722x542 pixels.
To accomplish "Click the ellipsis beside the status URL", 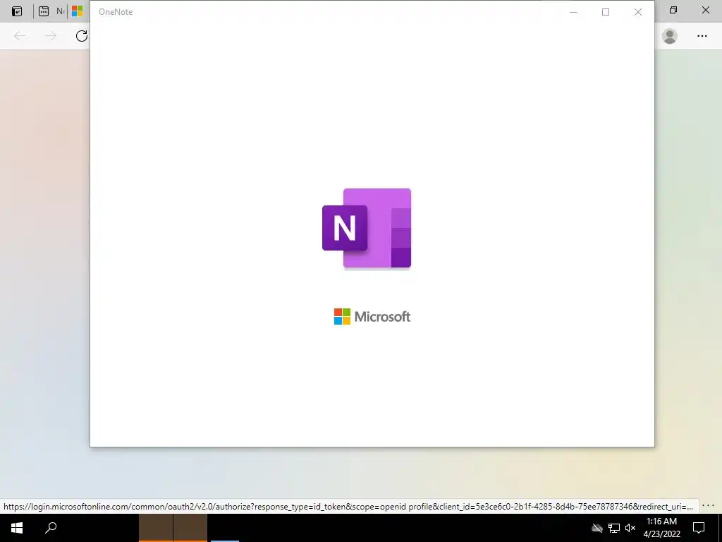I will [708, 505].
